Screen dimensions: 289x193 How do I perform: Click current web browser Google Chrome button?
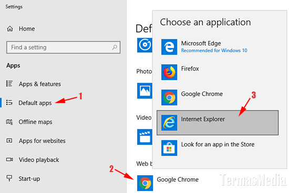[168, 183]
